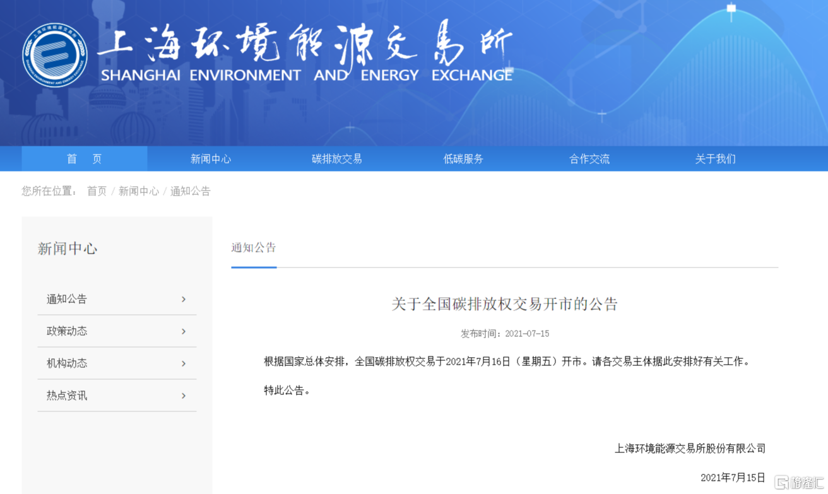Open the 低碳服务 navigation menu
Screen dimensions: 828x494
[x=463, y=159]
